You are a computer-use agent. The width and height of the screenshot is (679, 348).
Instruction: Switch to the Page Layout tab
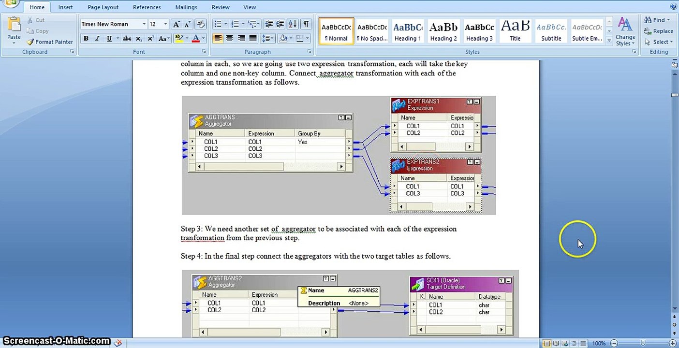point(103,7)
